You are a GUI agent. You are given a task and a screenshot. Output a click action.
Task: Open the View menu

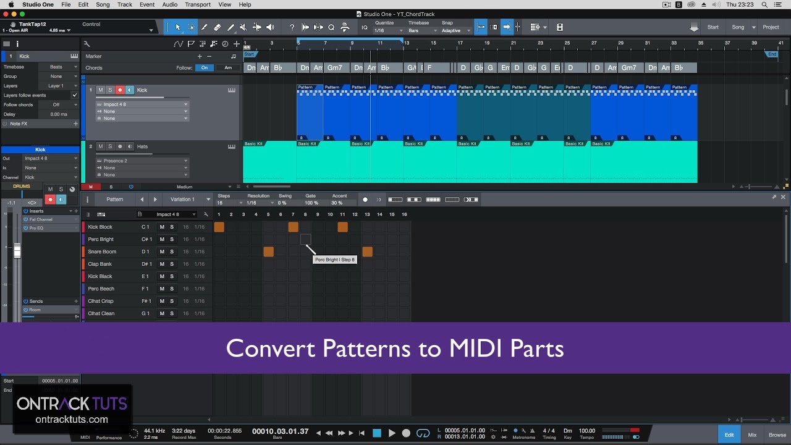coord(225,4)
